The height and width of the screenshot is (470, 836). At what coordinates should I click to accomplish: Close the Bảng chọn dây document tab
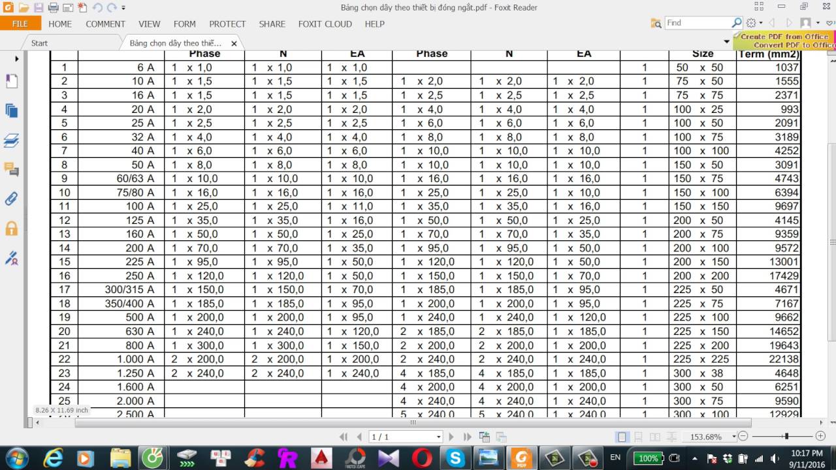coord(234,44)
